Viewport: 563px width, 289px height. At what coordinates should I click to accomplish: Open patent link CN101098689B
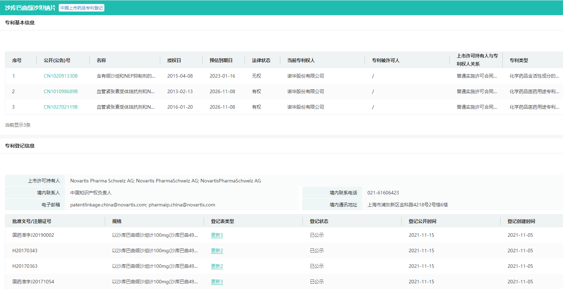tap(60, 91)
